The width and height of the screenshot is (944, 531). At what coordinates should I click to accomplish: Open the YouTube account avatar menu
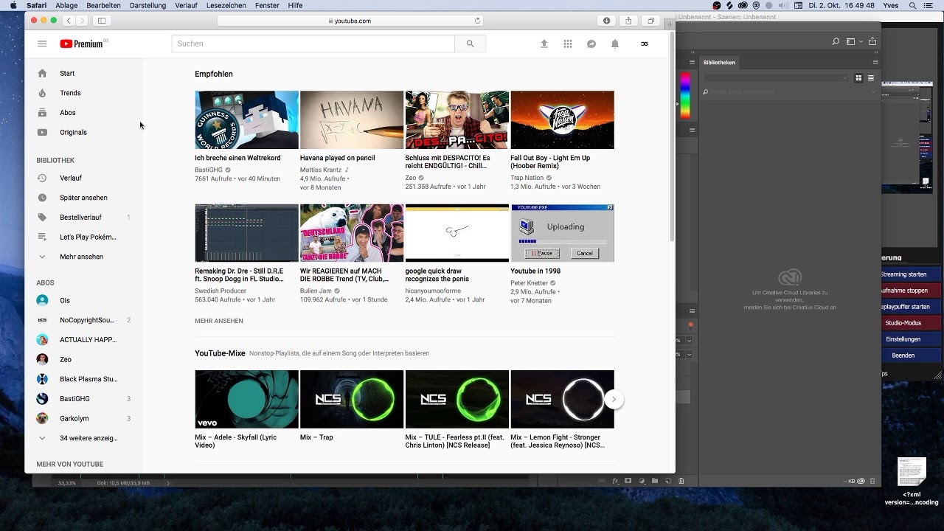[x=645, y=44]
